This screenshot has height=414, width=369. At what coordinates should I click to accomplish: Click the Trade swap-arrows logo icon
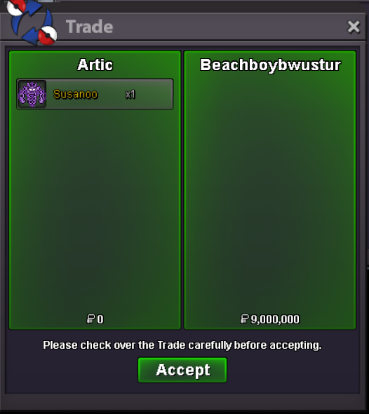pos(32,22)
